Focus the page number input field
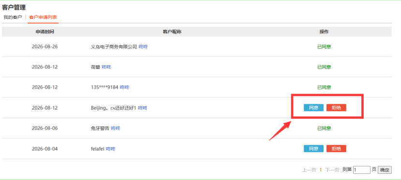The image size is (401, 180). (x=362, y=170)
